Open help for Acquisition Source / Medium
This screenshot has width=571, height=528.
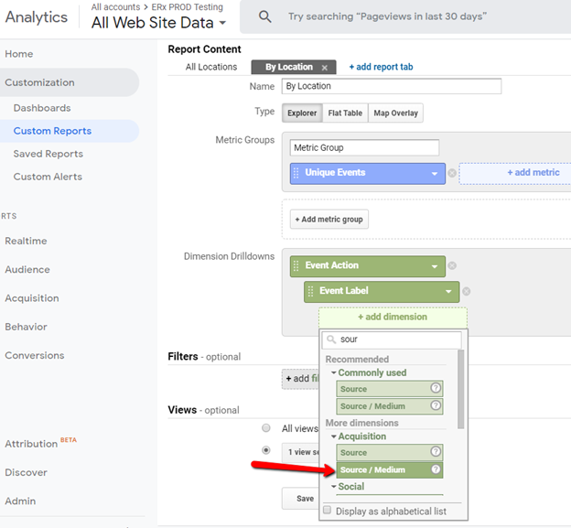click(x=436, y=469)
